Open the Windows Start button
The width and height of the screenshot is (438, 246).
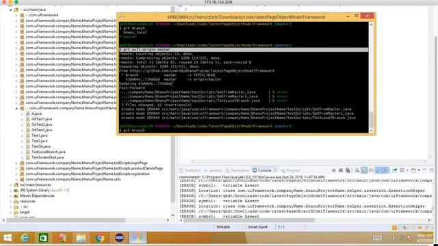click(x=8, y=238)
